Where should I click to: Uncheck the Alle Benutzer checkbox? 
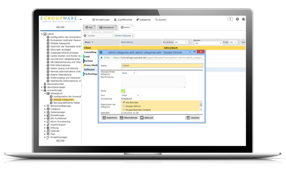point(124,102)
